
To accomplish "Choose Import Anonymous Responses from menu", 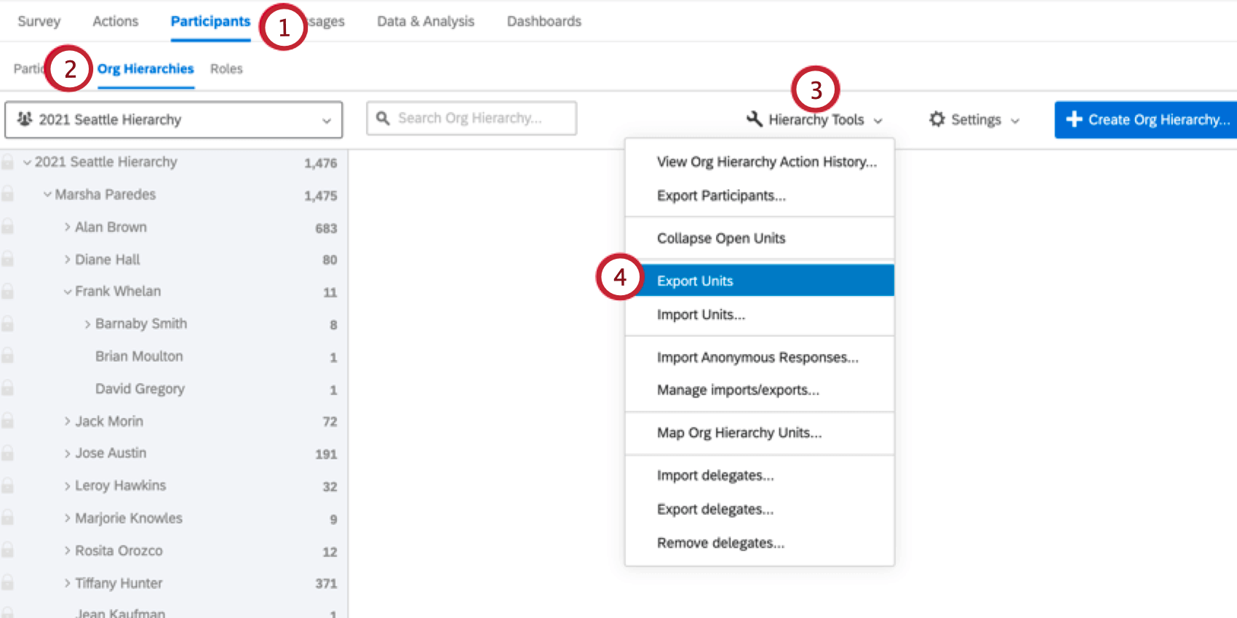I will 757,358.
